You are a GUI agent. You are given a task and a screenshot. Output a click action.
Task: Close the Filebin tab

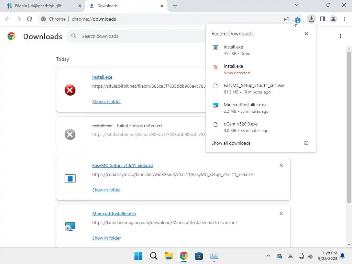(x=80, y=6)
